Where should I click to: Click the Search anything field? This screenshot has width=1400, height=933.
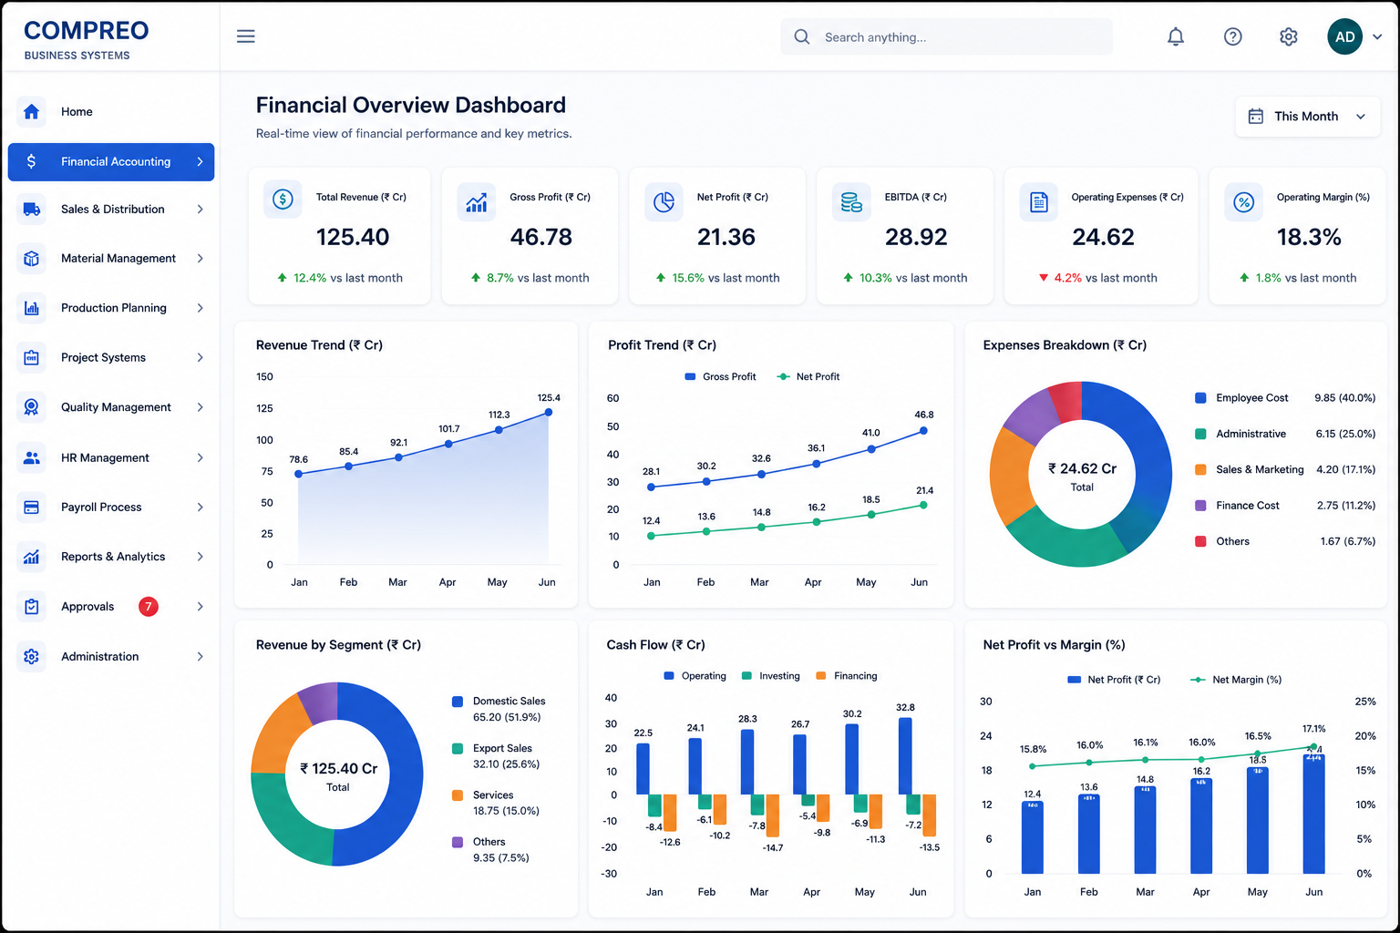coord(946,36)
